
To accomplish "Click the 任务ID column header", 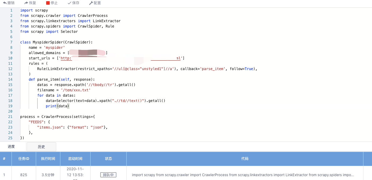I will pyautogui.click(x=23, y=159).
